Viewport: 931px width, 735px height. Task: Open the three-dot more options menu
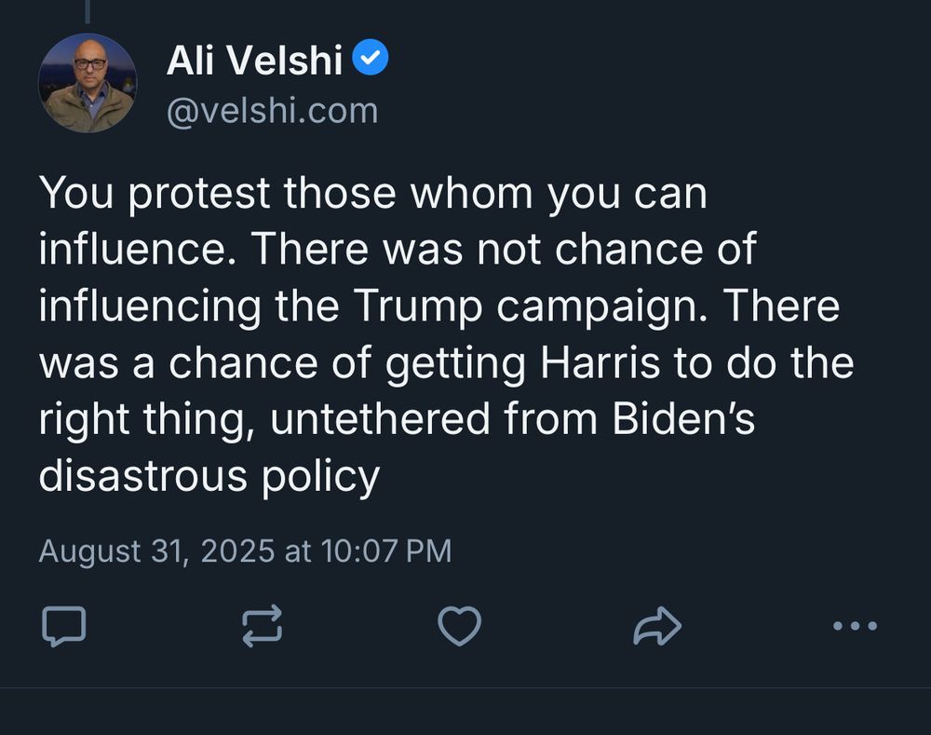(855, 626)
